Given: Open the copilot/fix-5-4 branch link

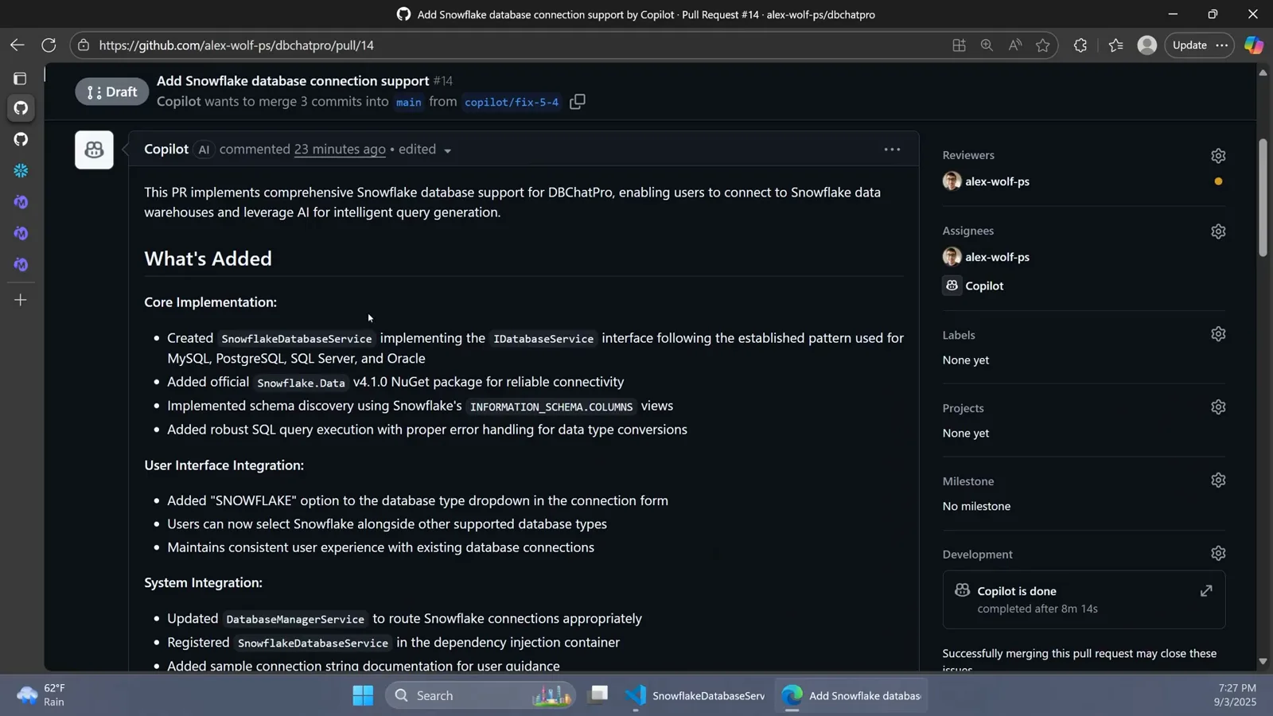Looking at the screenshot, I should pos(512,102).
